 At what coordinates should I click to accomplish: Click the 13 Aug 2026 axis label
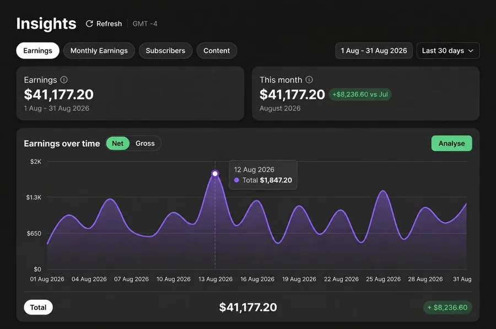click(215, 279)
